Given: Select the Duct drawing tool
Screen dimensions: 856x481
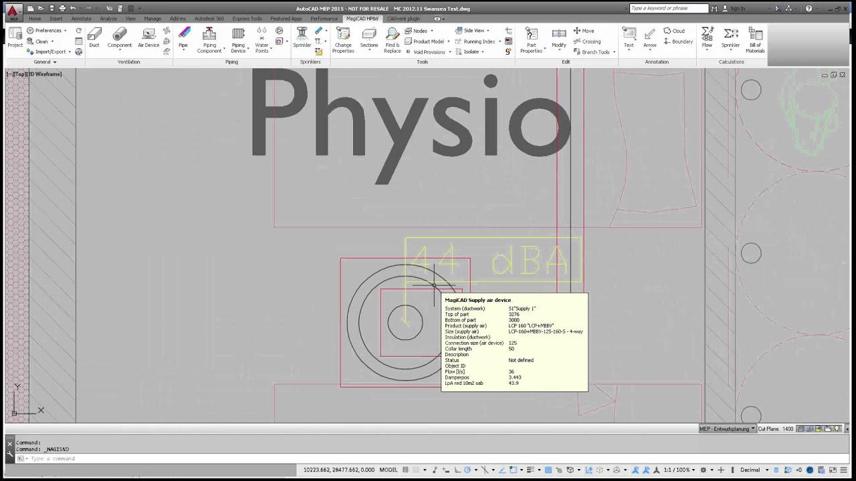Looking at the screenshot, I should click(x=94, y=38).
